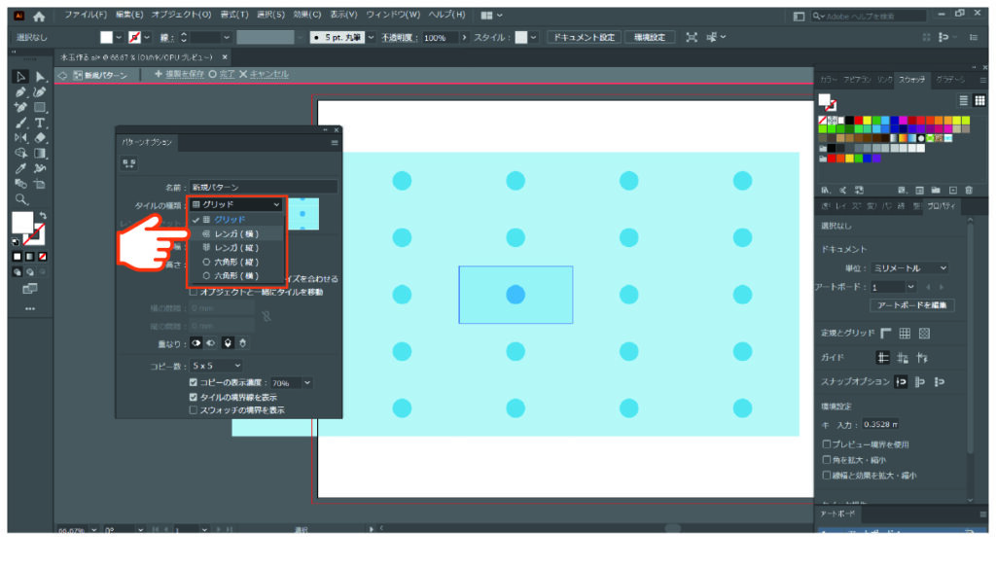Open the zoom level dropdown
The width and height of the screenshot is (996, 567).
click(94, 529)
